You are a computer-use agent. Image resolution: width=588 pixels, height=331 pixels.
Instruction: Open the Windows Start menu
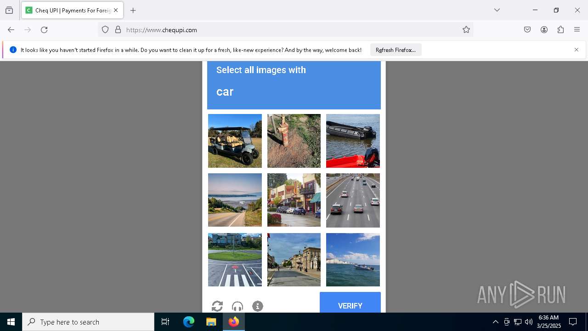(11, 322)
